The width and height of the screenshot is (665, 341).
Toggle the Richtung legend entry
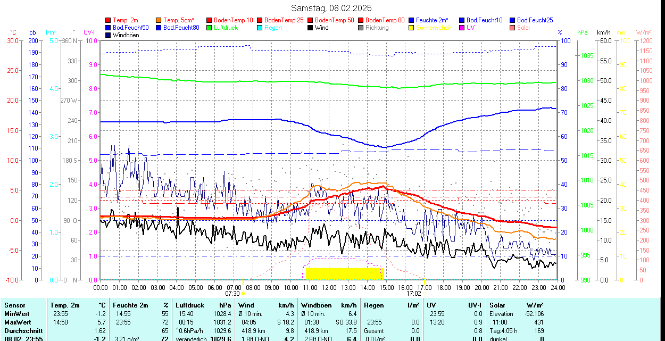point(377,28)
